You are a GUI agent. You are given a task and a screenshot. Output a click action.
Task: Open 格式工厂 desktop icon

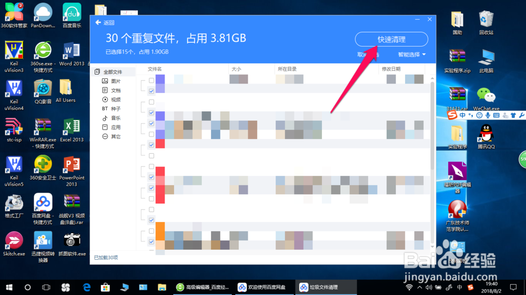[14, 206]
